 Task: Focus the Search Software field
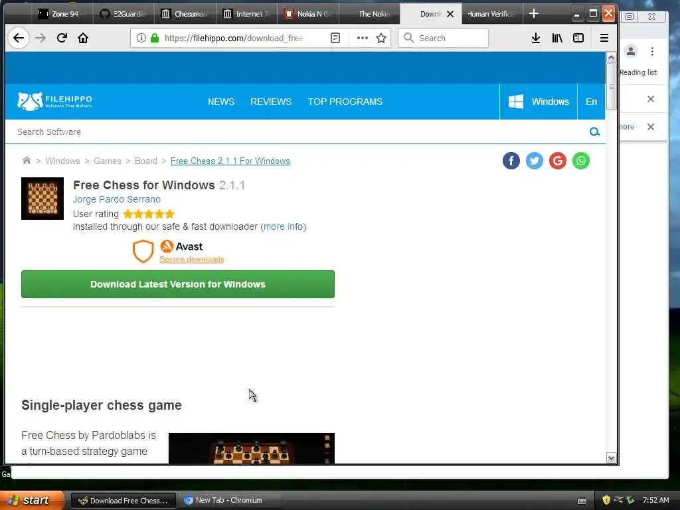coord(299,132)
